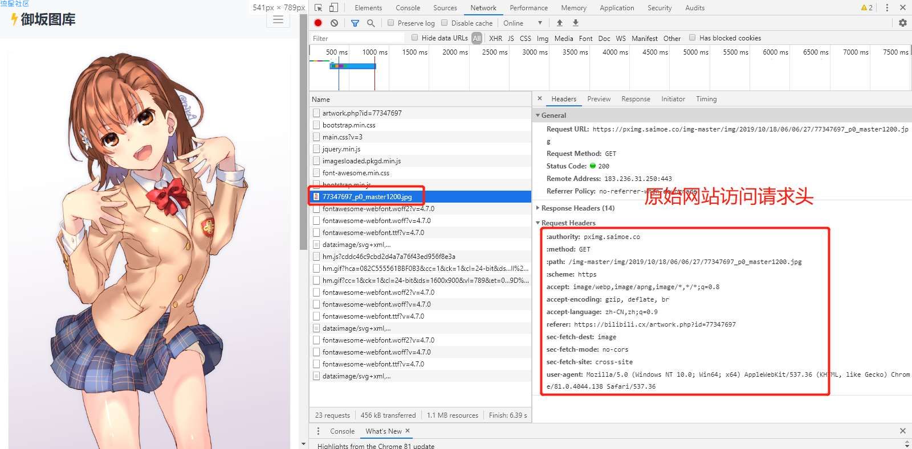Click the blue overview bar in timeline
This screenshot has height=449, width=912.
pos(352,67)
